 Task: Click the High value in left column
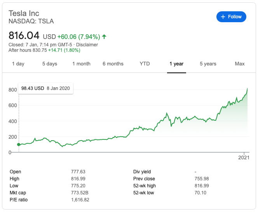(x=78, y=179)
